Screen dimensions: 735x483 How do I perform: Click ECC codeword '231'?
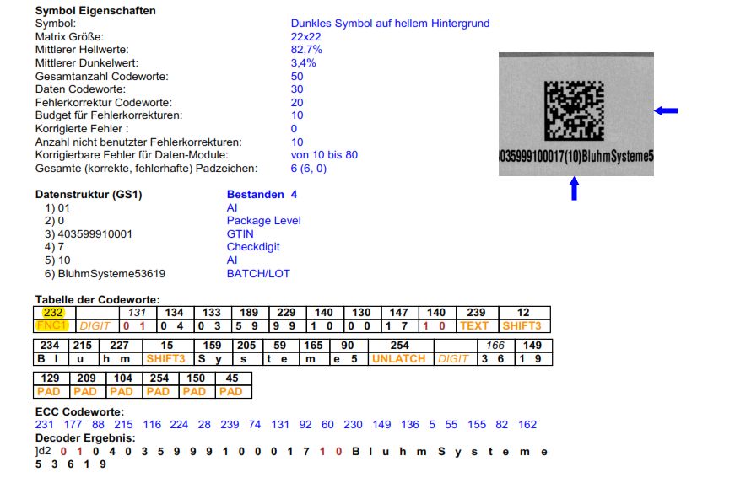click(x=44, y=425)
